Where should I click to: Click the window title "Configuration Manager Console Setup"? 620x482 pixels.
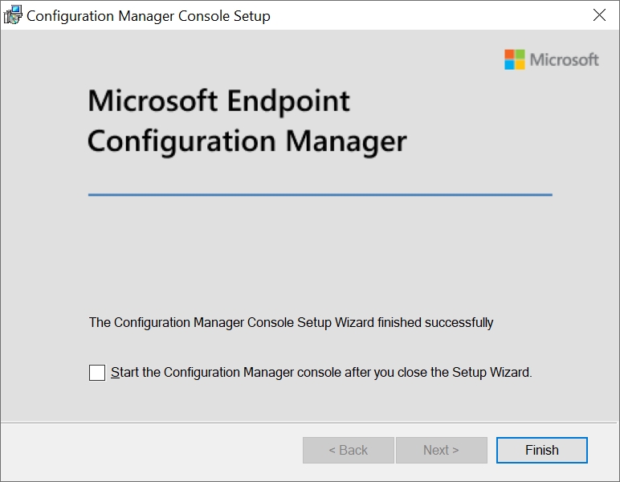[x=149, y=16]
